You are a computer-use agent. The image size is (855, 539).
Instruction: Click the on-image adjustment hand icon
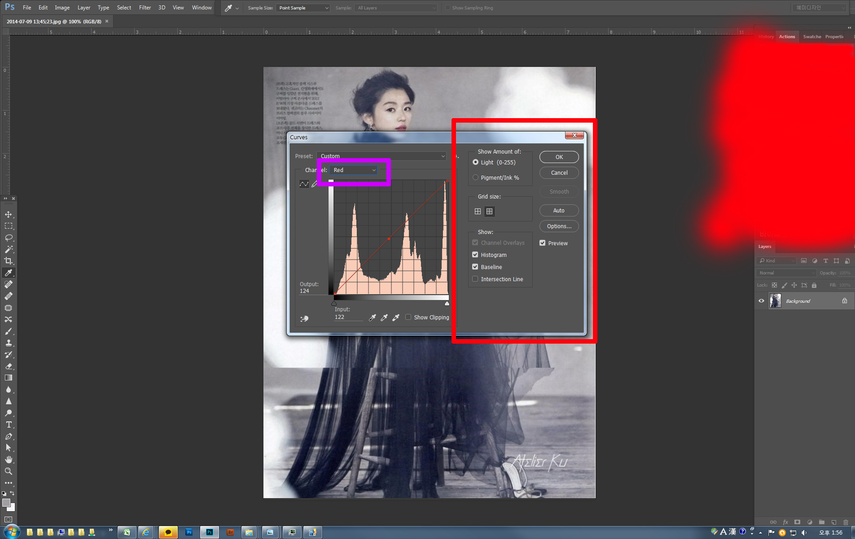(x=304, y=318)
